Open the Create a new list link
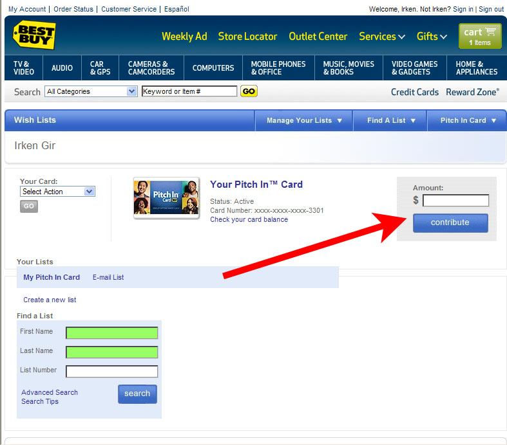The width and height of the screenshot is (507, 445). [x=50, y=300]
